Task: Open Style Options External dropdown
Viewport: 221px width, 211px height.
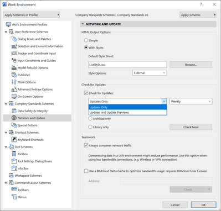Action: pos(150,73)
